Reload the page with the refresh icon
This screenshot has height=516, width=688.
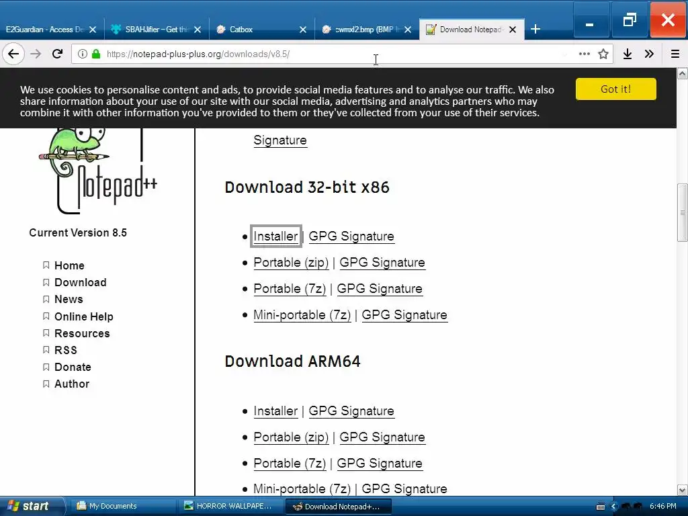pos(58,54)
